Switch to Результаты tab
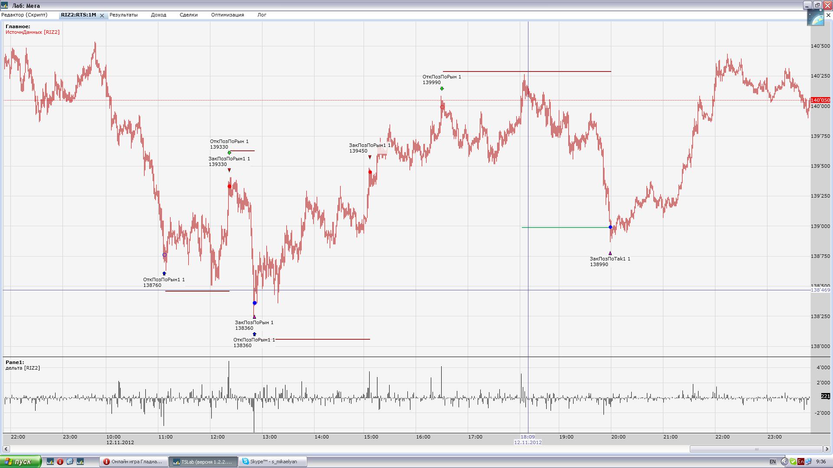 [123, 15]
